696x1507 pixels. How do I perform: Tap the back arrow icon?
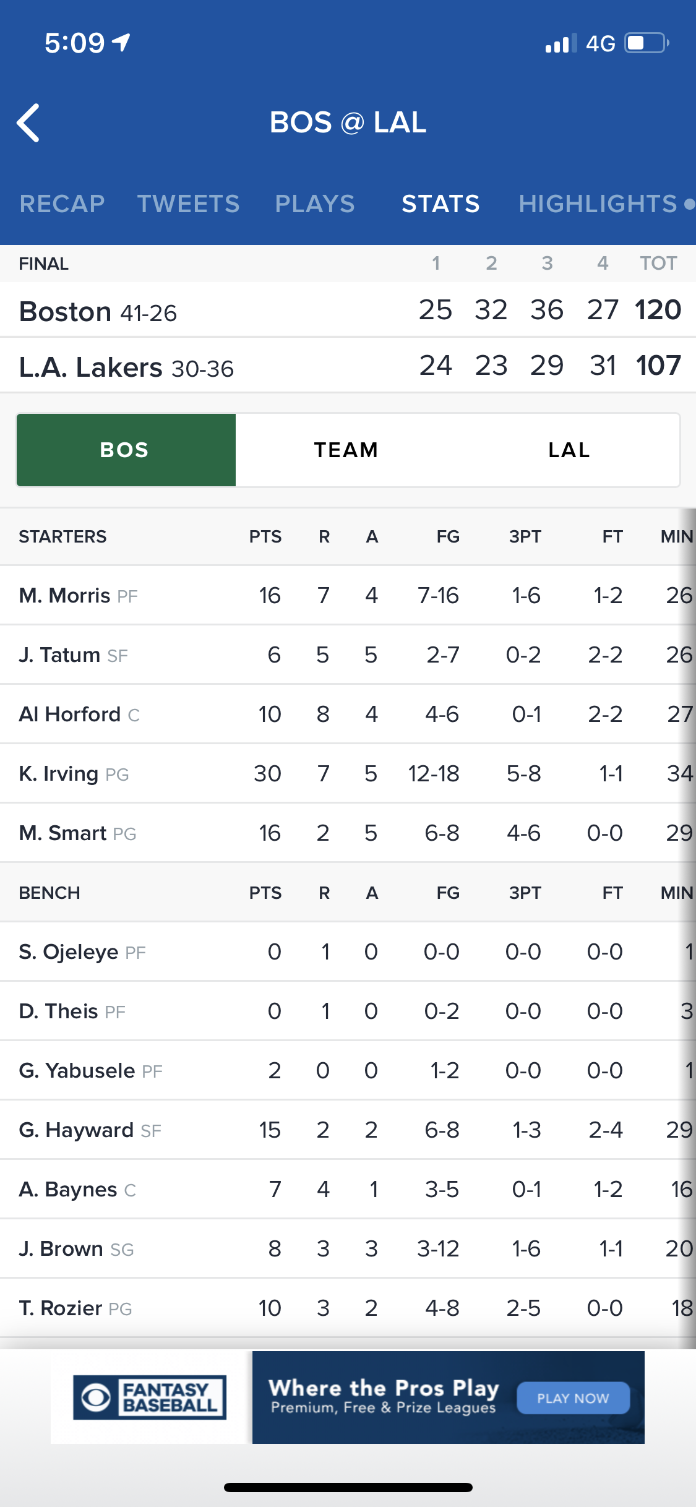[28, 122]
